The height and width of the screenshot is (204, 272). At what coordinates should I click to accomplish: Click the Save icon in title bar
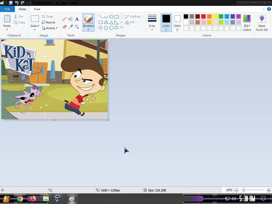pos(11,3)
